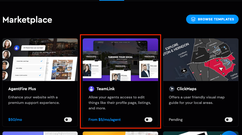242x135 pixels.
Task: Click the Marketplace heading
Action: pyautogui.click(x=27, y=20)
